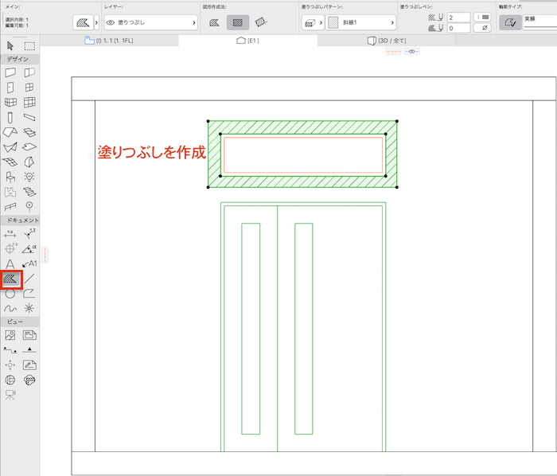Select the Text tool

tap(10, 263)
